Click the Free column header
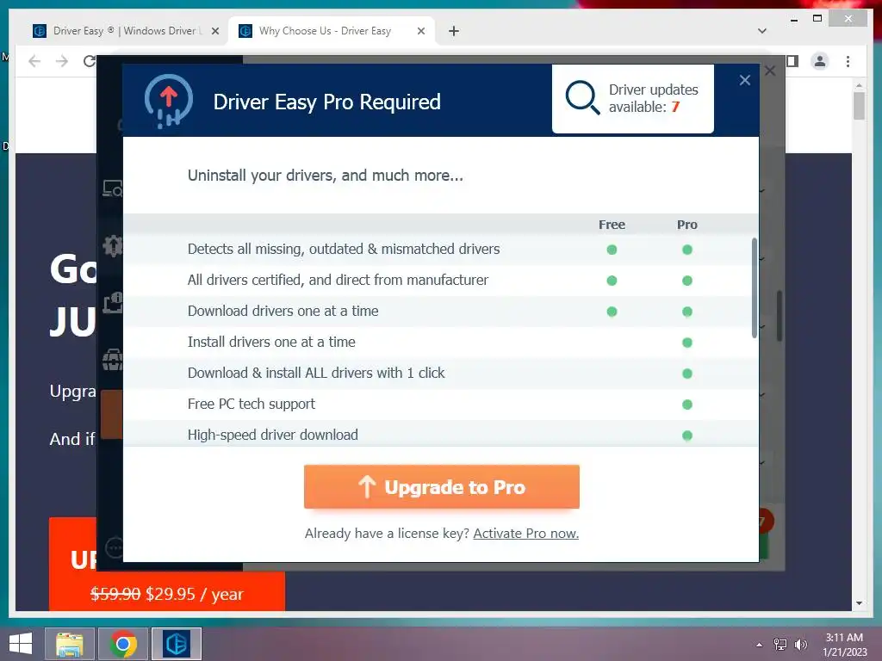882x661 pixels. point(612,225)
